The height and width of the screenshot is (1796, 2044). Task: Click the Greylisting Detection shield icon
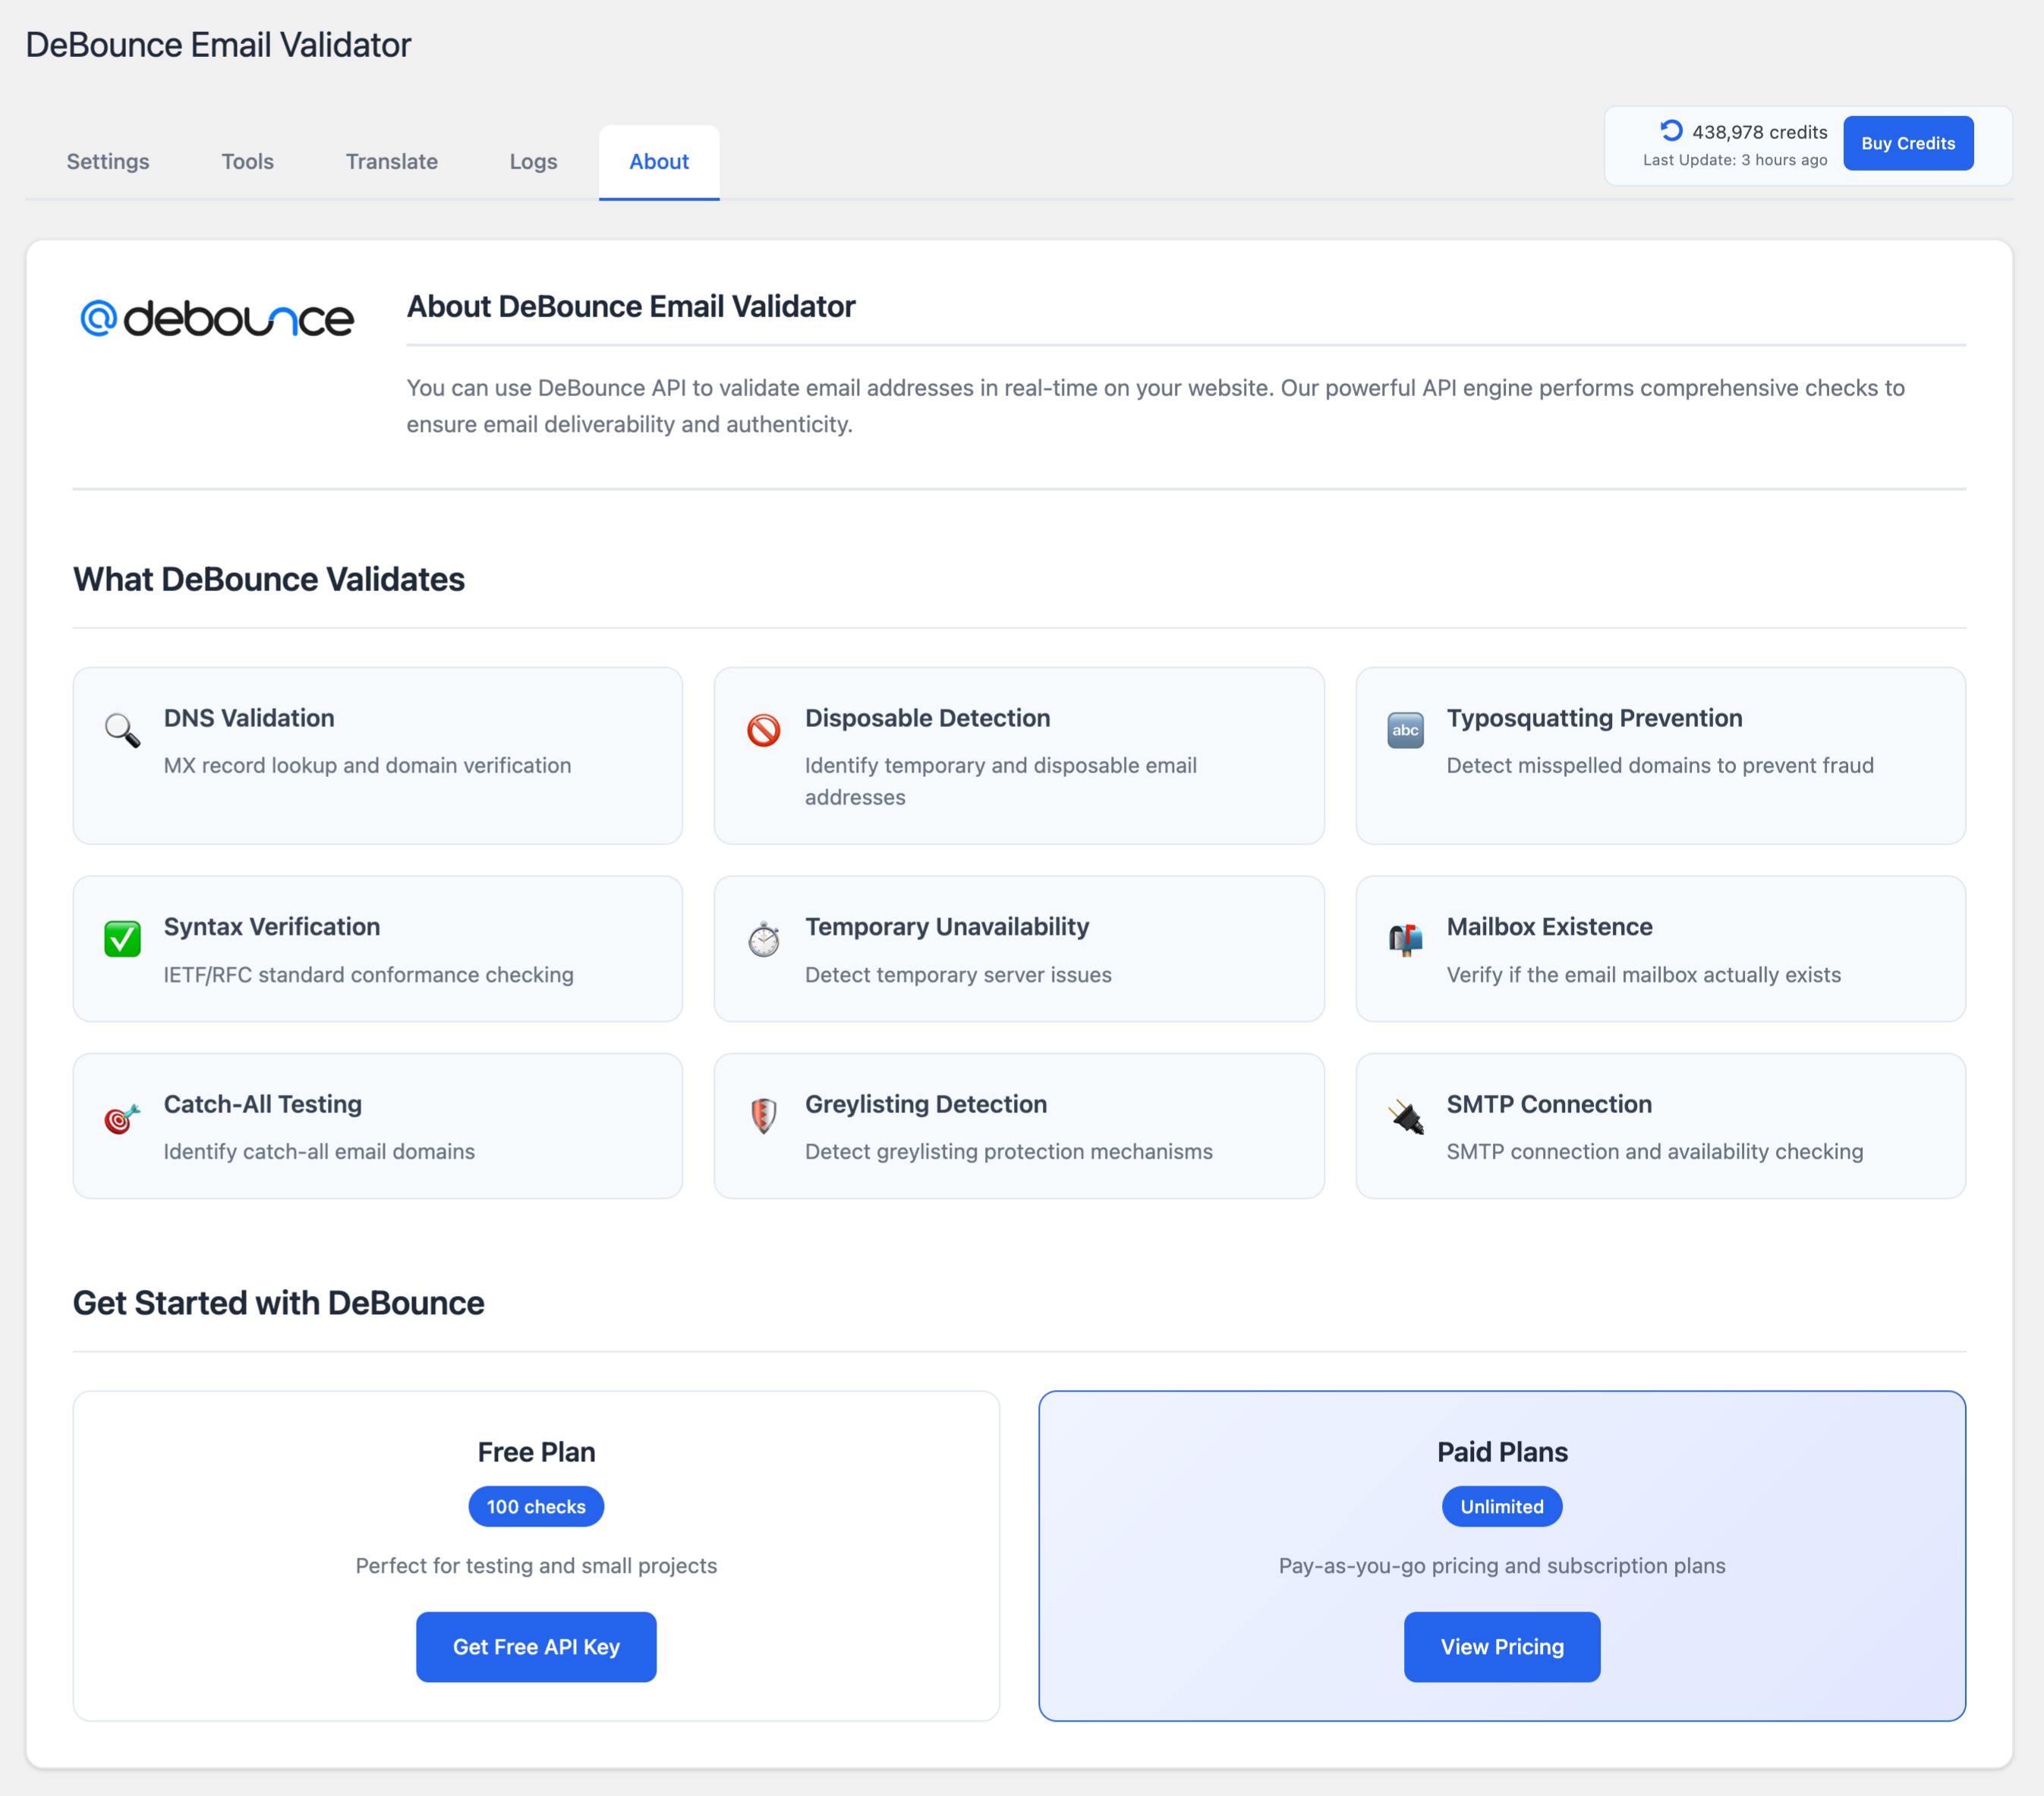[763, 1116]
